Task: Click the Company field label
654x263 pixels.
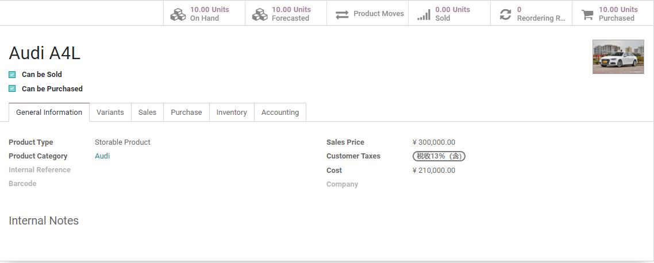Action: [343, 184]
